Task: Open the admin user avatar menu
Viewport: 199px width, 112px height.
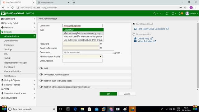Action: point(191,13)
